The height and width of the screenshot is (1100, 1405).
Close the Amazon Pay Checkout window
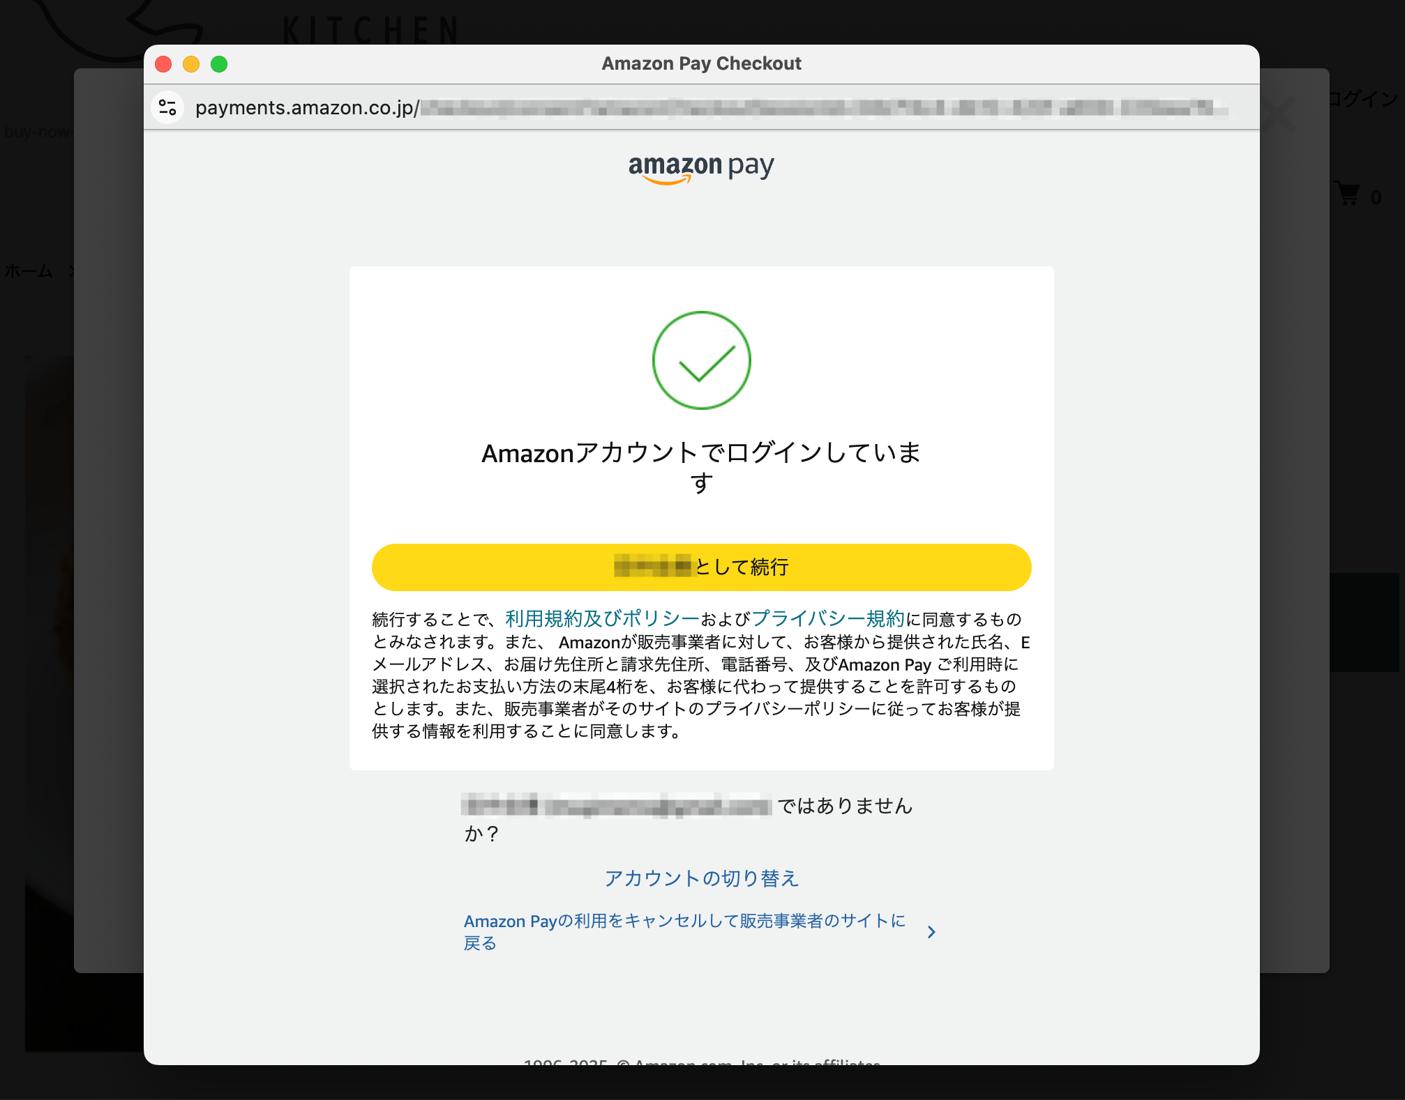coord(163,64)
